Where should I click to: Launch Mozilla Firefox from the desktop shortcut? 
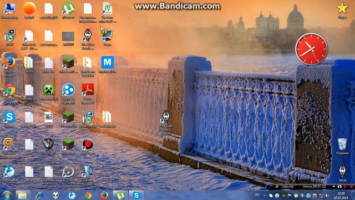tap(9, 66)
